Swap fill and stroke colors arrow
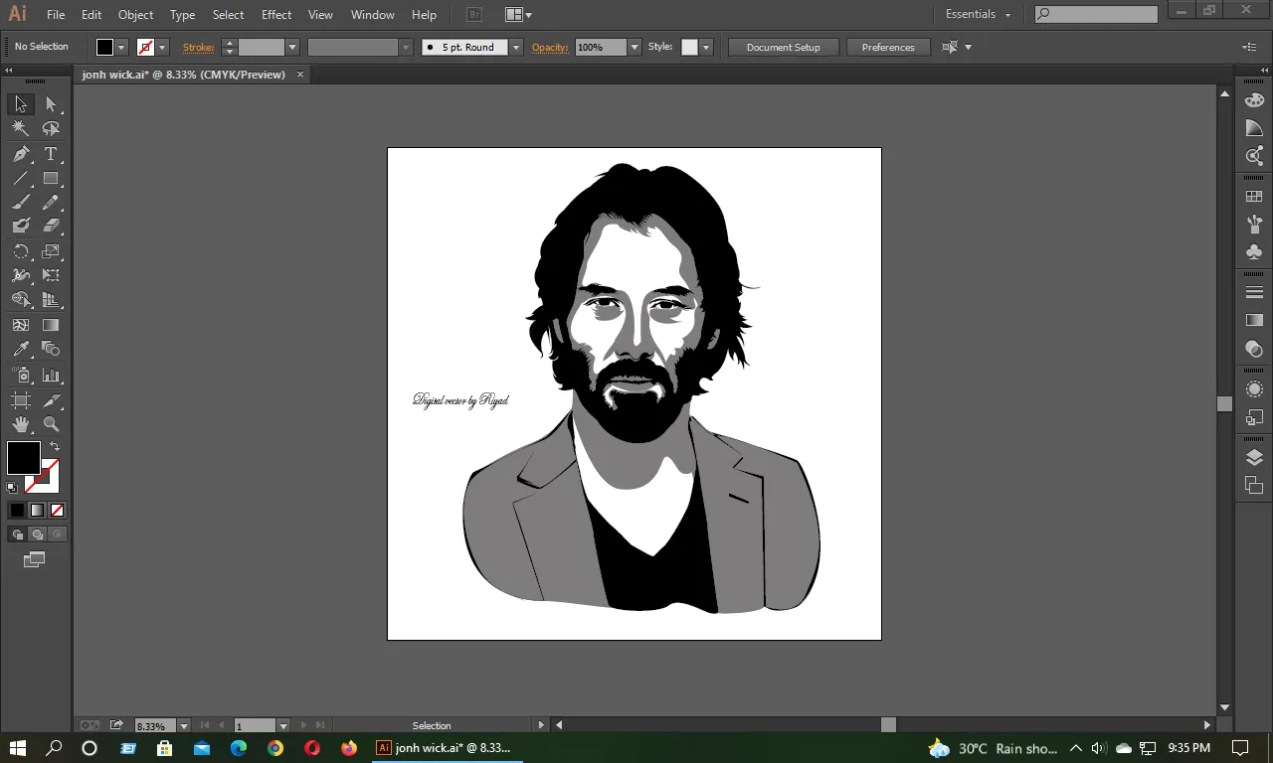This screenshot has height=763, width=1273. point(55,447)
